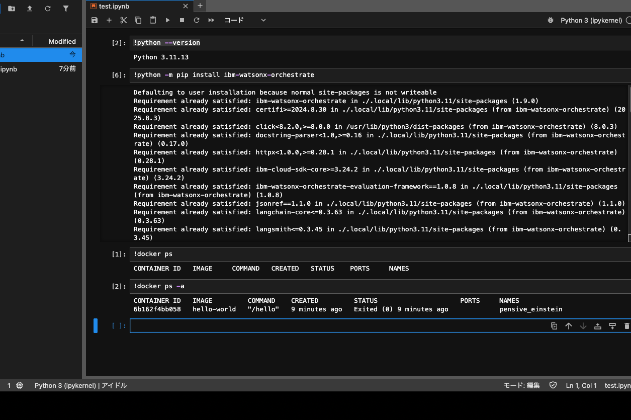Create new folder in file browser
The width and height of the screenshot is (631, 420).
pyautogui.click(x=12, y=9)
